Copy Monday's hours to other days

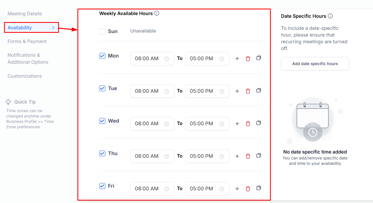(x=258, y=58)
